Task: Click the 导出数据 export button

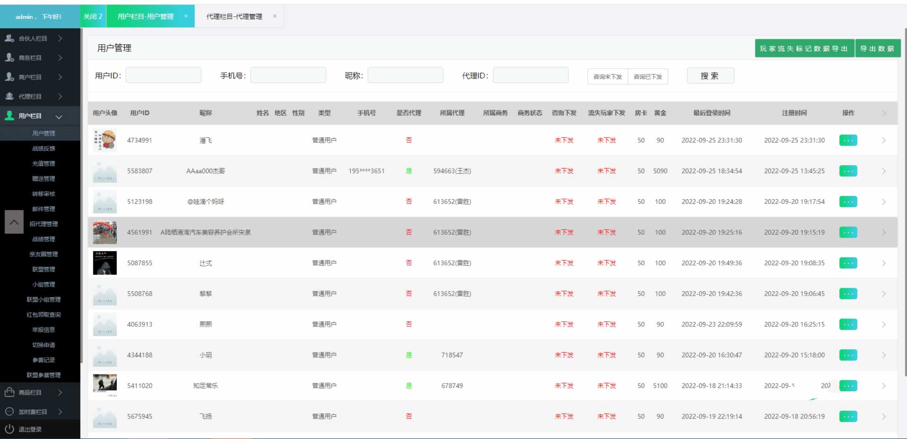Action: coord(877,49)
